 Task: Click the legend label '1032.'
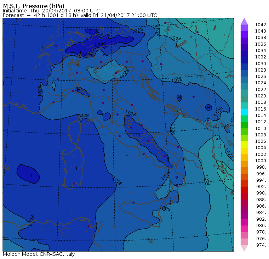[261, 57]
